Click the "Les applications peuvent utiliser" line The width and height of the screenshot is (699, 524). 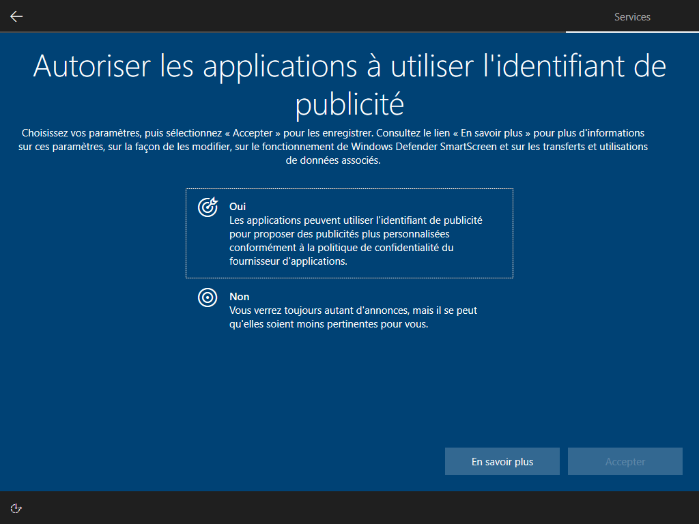coord(356,220)
